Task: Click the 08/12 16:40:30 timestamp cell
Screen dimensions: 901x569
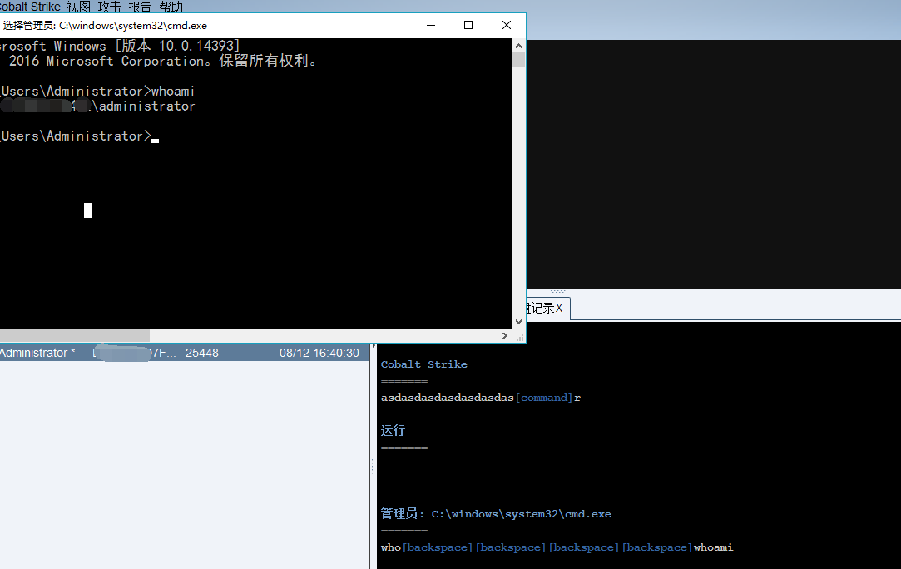Action: tap(319, 353)
